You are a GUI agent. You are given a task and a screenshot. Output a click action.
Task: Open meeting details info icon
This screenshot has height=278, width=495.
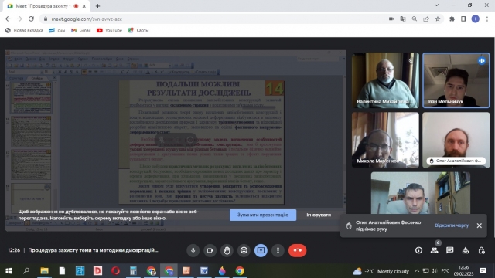tap(418, 250)
